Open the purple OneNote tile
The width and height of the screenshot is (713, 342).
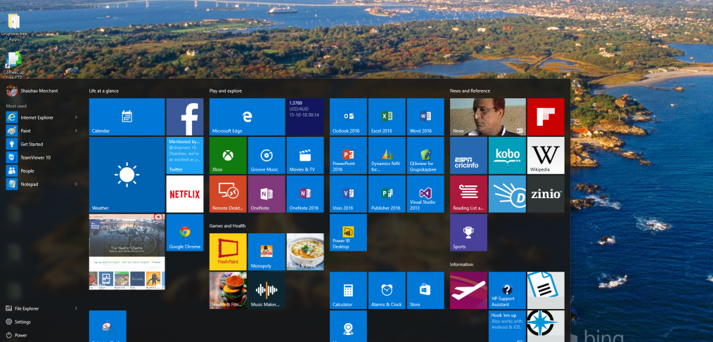[x=266, y=194]
